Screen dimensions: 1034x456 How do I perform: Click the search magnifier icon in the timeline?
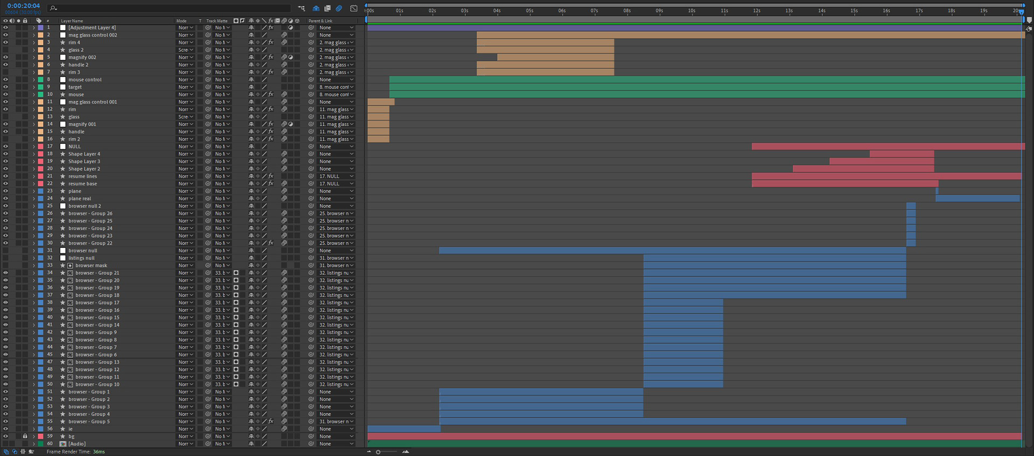click(x=53, y=8)
